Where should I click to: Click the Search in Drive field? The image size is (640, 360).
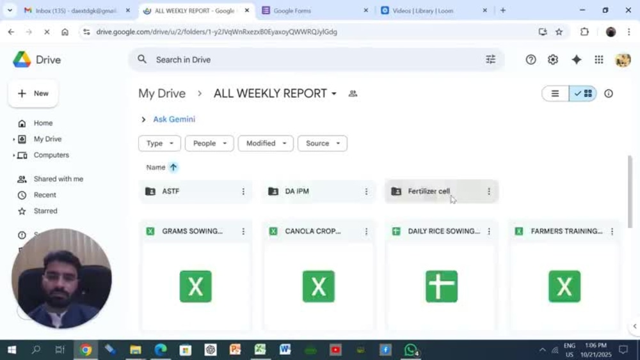pos(316,59)
